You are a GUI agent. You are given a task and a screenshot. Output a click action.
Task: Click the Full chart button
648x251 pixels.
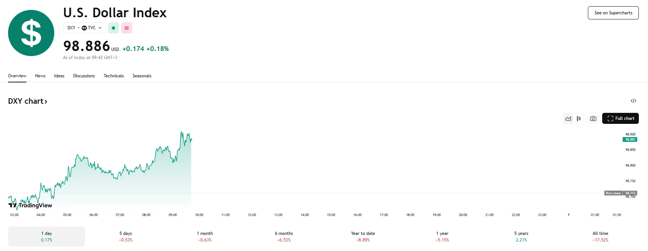[620, 118]
